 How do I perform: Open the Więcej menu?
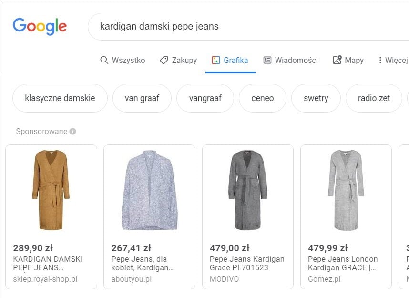click(x=393, y=60)
